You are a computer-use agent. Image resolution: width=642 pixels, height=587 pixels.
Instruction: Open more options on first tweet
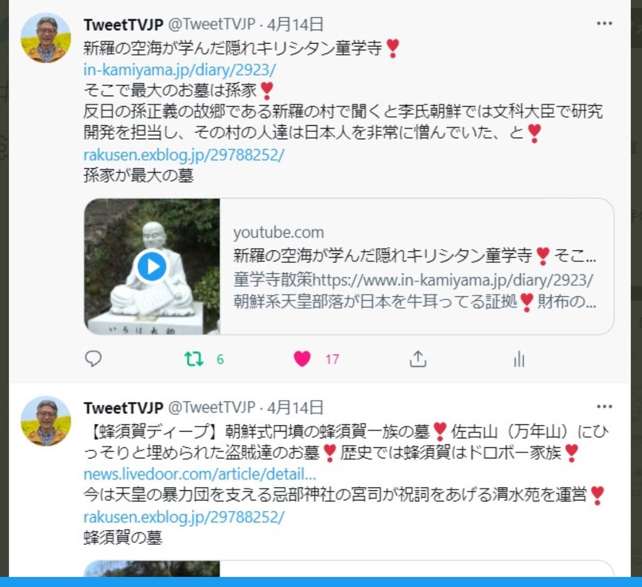604,23
